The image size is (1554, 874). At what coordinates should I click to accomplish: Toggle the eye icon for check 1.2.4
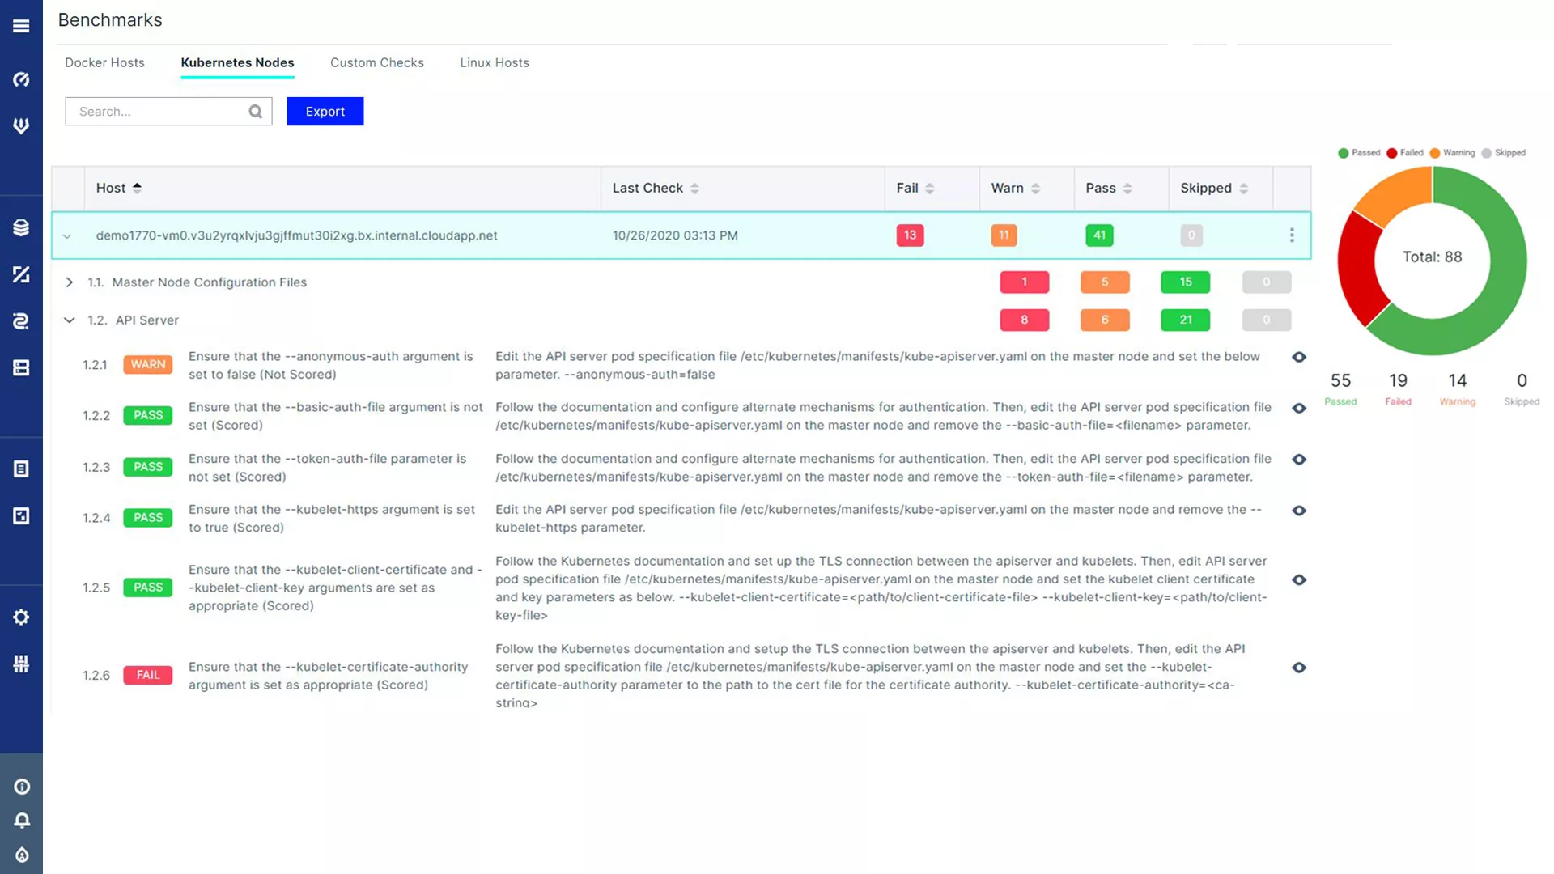1299,511
